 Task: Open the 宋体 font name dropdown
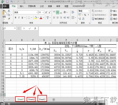tap(37, 12)
